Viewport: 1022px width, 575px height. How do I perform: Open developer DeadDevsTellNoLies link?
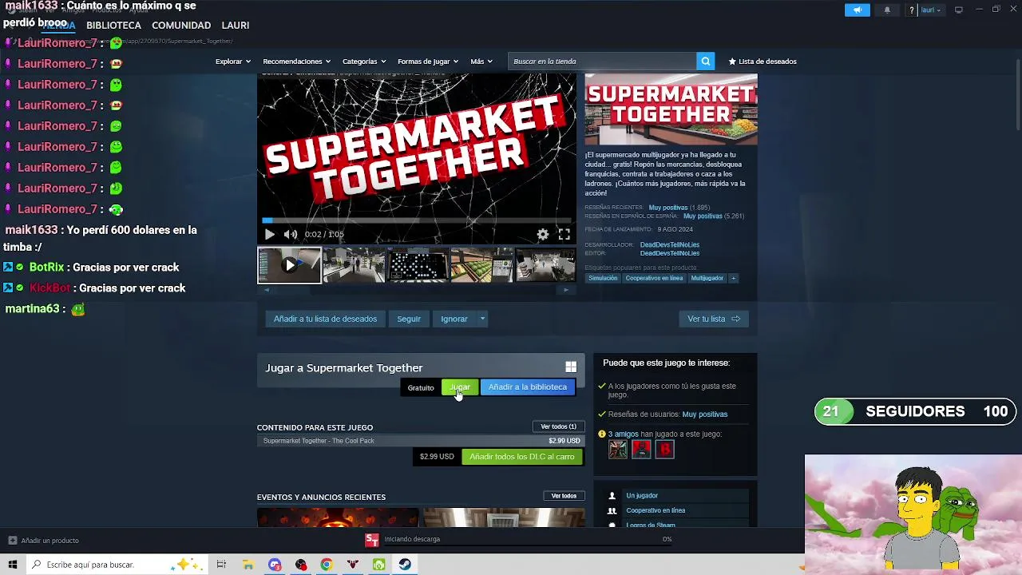click(669, 245)
